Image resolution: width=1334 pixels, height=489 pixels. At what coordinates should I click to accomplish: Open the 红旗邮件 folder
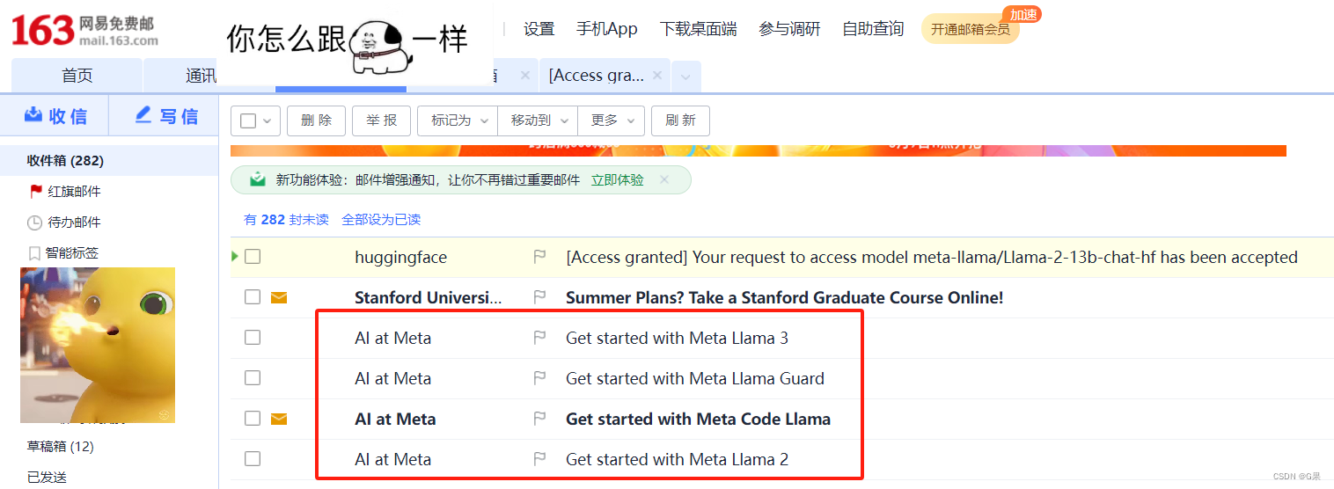coord(74,191)
